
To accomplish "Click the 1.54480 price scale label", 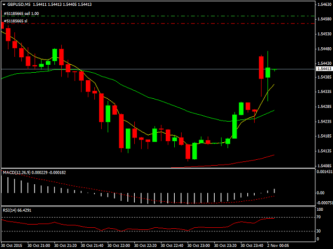I will (324, 49).
